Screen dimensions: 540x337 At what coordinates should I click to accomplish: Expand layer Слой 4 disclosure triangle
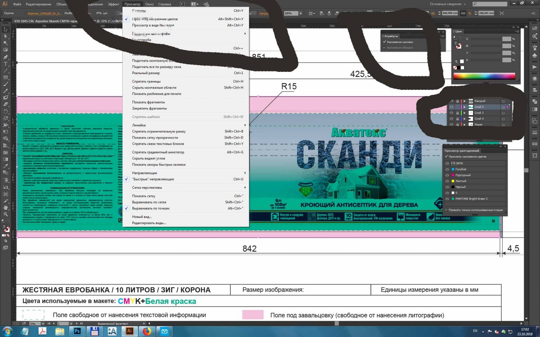(464, 119)
